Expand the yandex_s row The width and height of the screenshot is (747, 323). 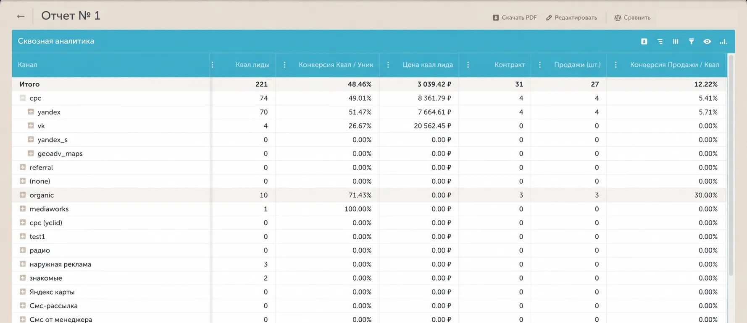click(31, 139)
